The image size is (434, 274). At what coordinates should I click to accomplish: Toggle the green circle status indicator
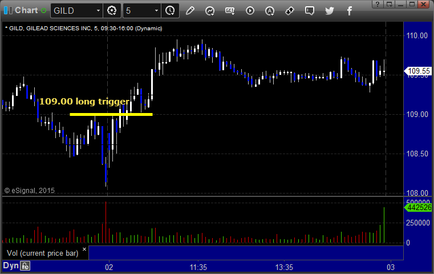click(43, 11)
